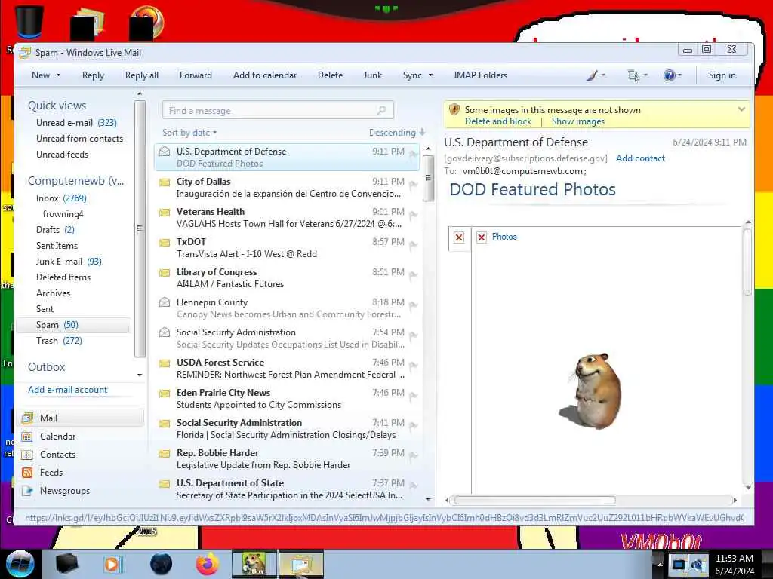
Task: Open the Archives folder
Action: pos(53,293)
